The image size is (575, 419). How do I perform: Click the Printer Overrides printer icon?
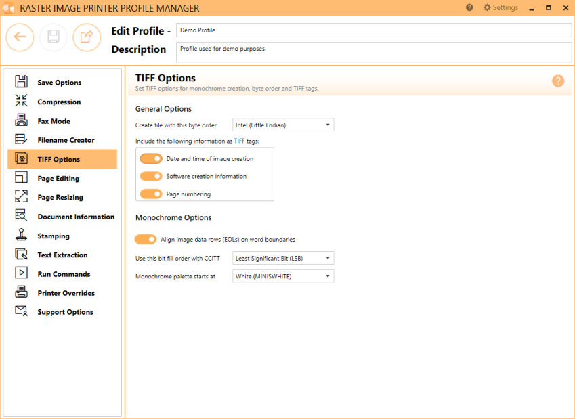point(21,292)
